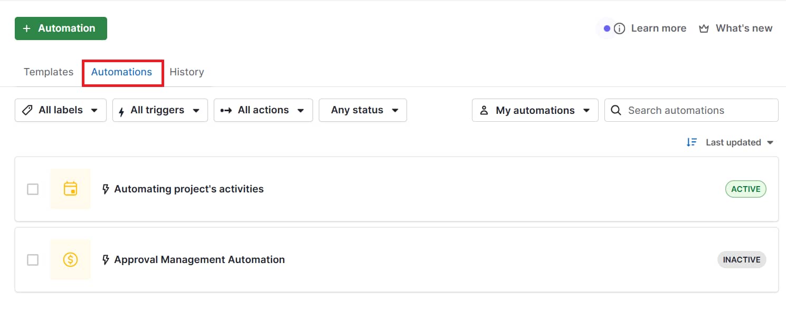Click the tag icon in All labels

[x=27, y=110]
